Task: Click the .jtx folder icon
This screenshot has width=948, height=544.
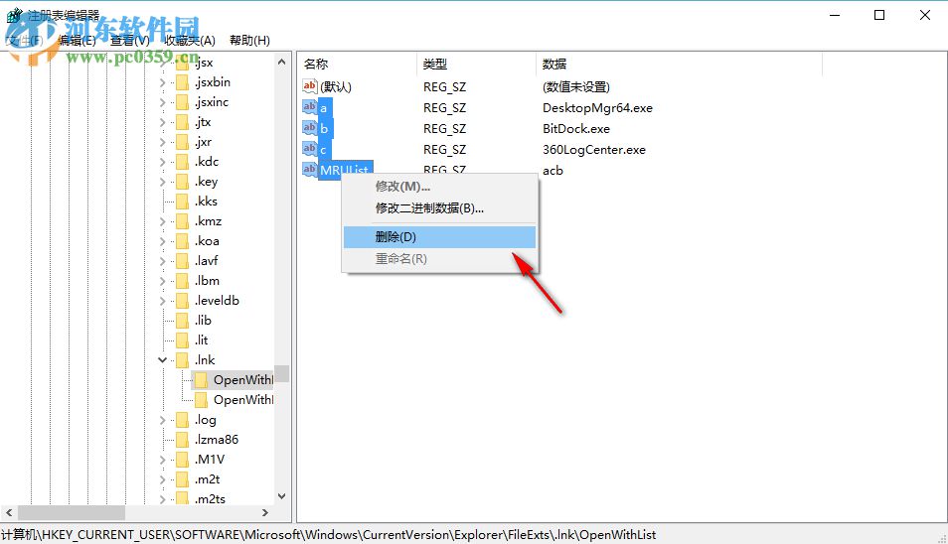Action: pos(182,122)
